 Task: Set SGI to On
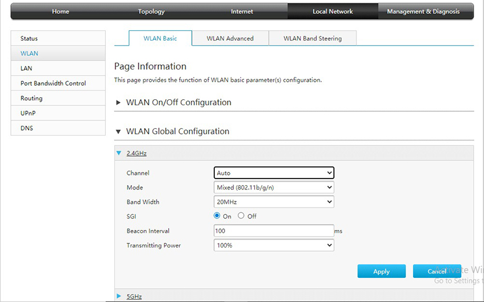[217, 216]
